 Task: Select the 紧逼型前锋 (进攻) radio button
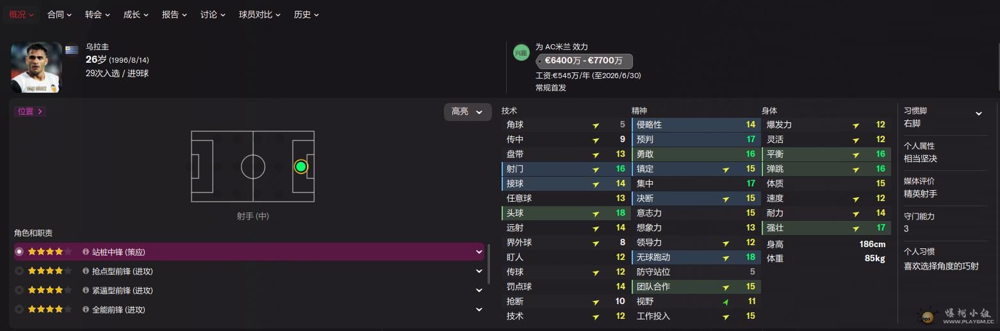[x=19, y=291]
